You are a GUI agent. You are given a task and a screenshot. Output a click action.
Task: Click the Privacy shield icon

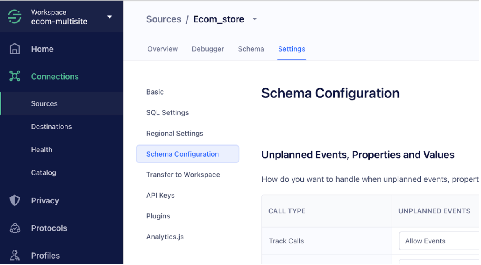tap(14, 200)
